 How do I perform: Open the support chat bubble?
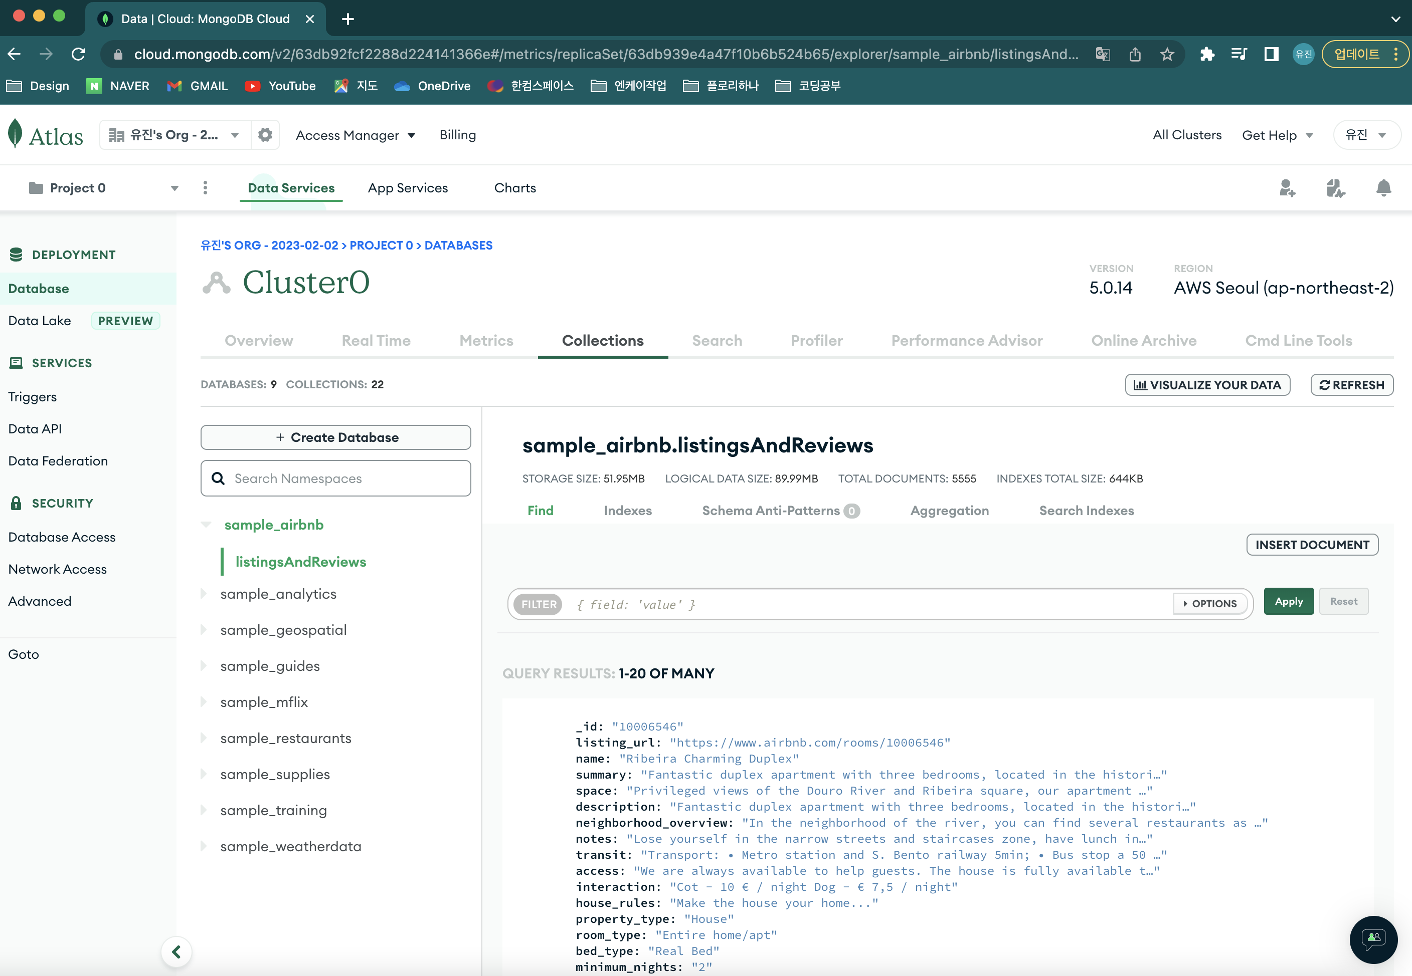pyautogui.click(x=1373, y=939)
